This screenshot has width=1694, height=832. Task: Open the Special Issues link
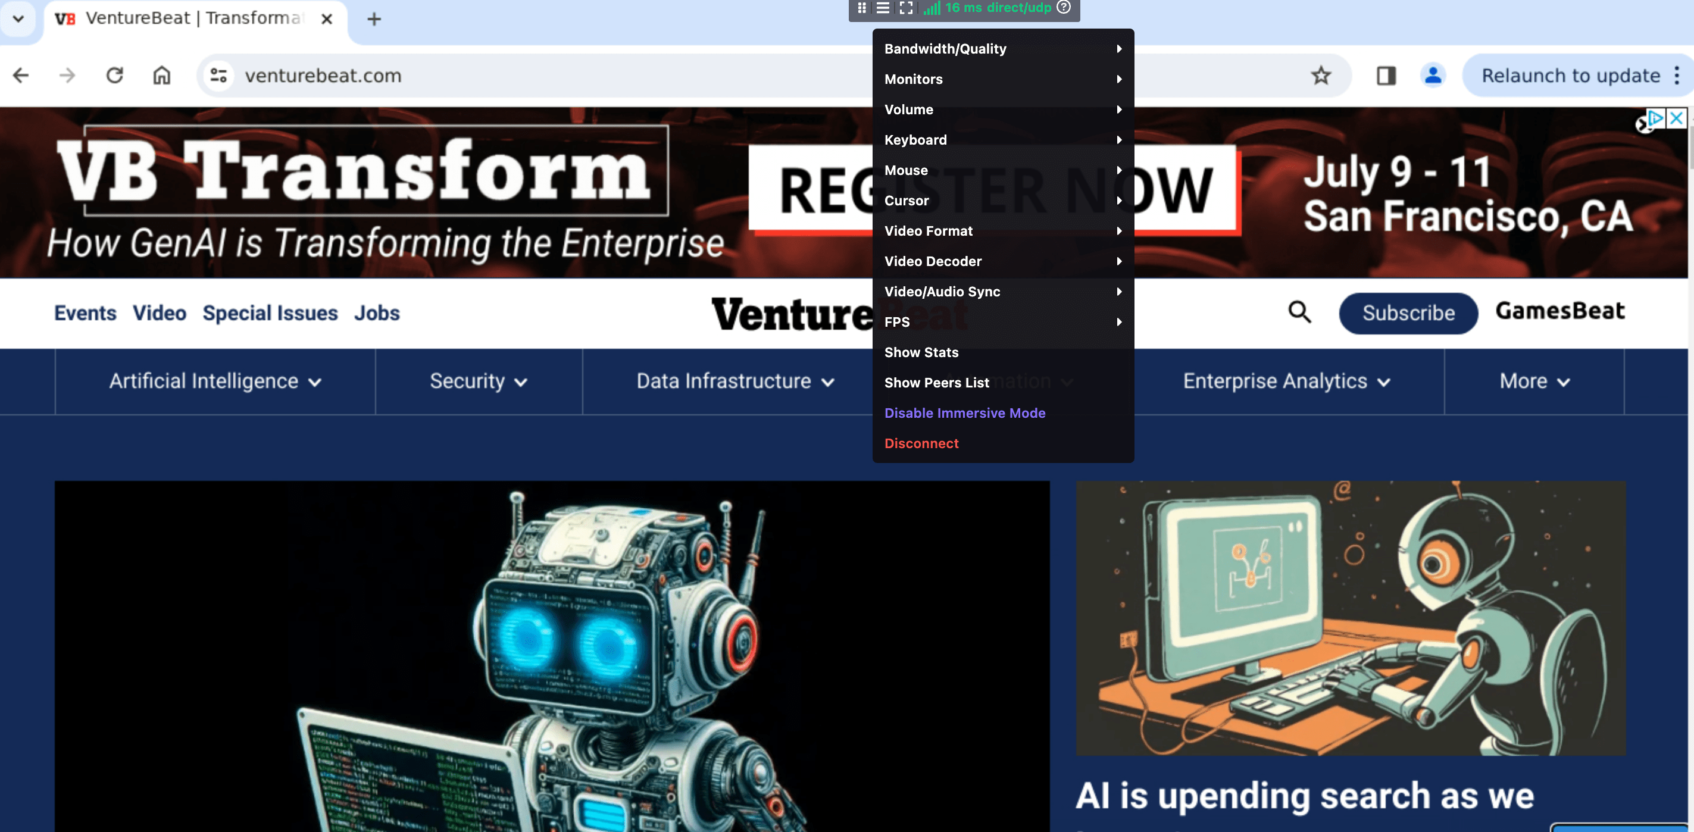270,313
